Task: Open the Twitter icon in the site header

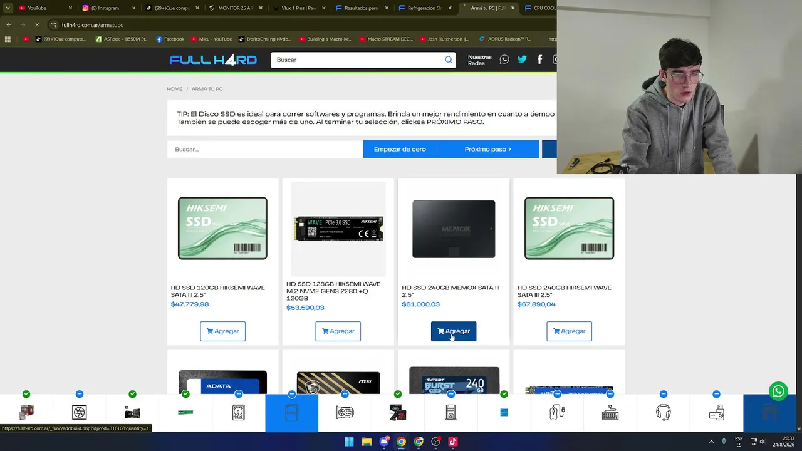Action: (522, 60)
